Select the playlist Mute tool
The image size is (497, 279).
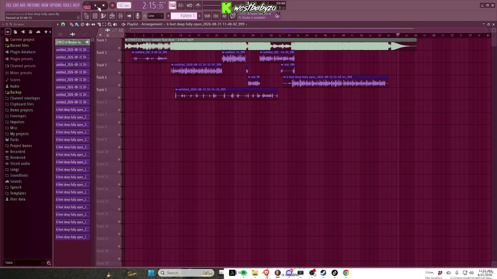[x=88, y=24]
